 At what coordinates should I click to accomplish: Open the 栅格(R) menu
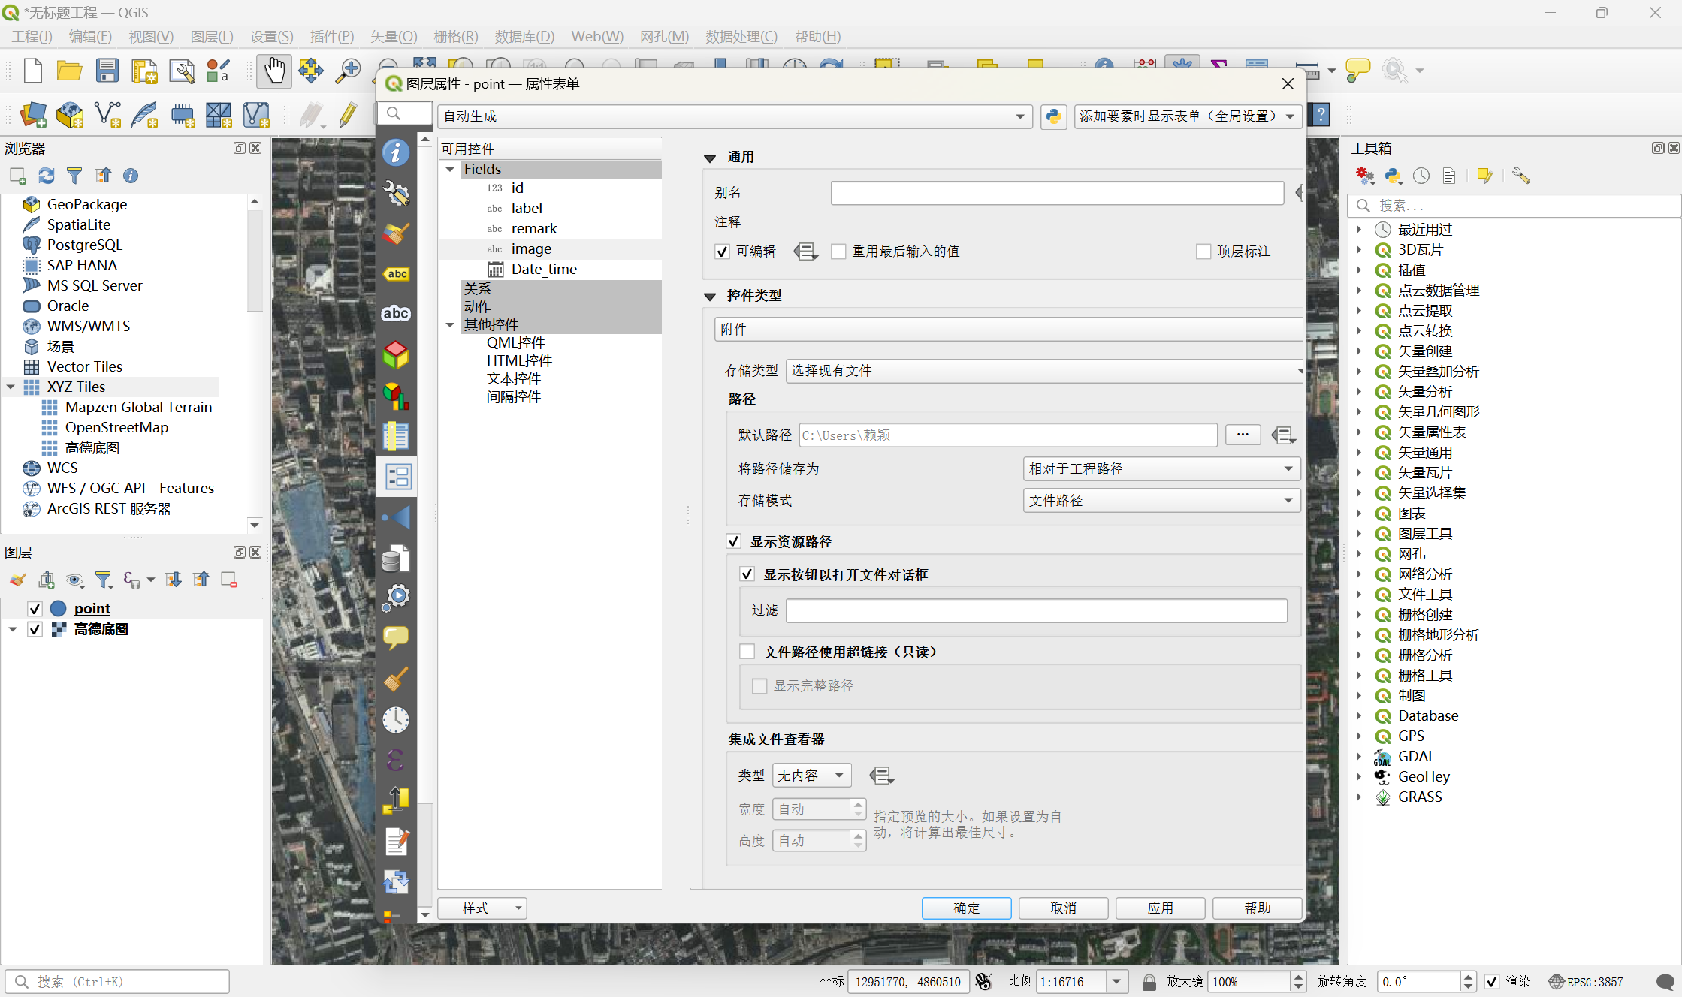455,36
